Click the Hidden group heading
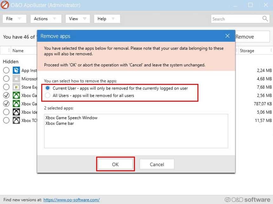The height and width of the screenshot is (204, 273). click(10, 62)
